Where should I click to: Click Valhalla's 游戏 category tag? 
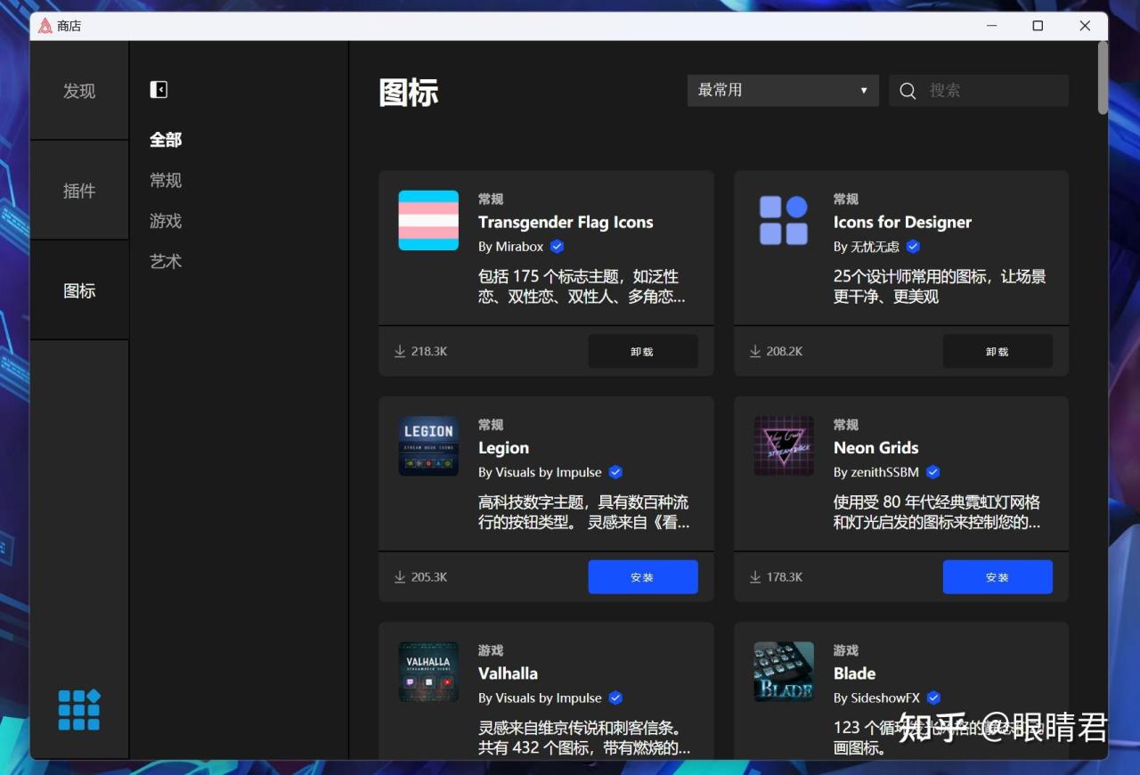click(491, 650)
